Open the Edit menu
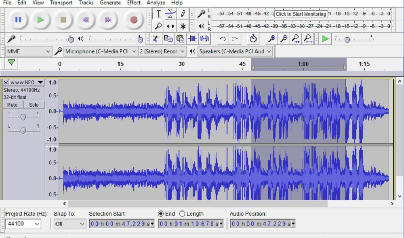 point(22,3)
